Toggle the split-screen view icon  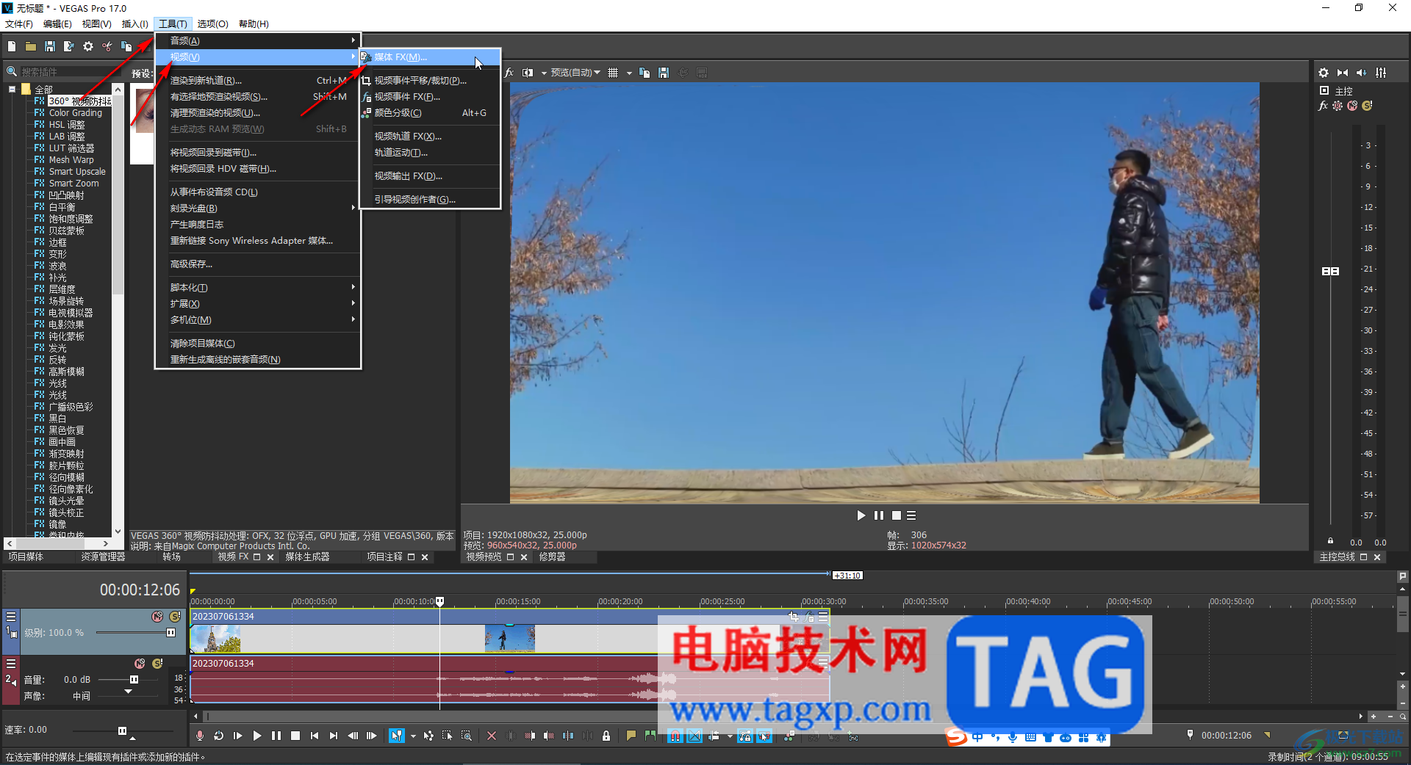(528, 73)
